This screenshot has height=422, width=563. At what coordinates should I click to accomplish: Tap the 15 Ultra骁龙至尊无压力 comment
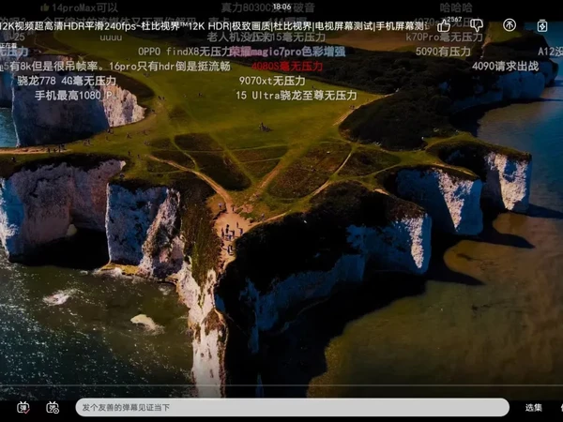(x=296, y=96)
